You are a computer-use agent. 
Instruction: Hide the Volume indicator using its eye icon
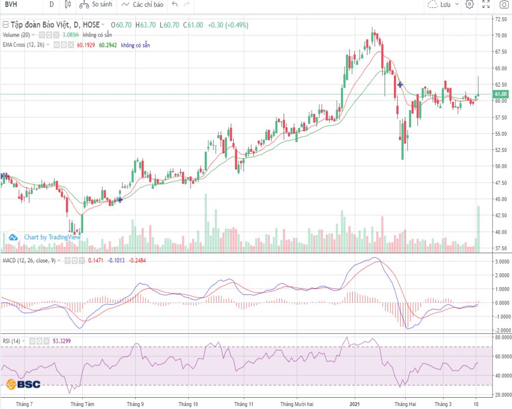(42, 35)
